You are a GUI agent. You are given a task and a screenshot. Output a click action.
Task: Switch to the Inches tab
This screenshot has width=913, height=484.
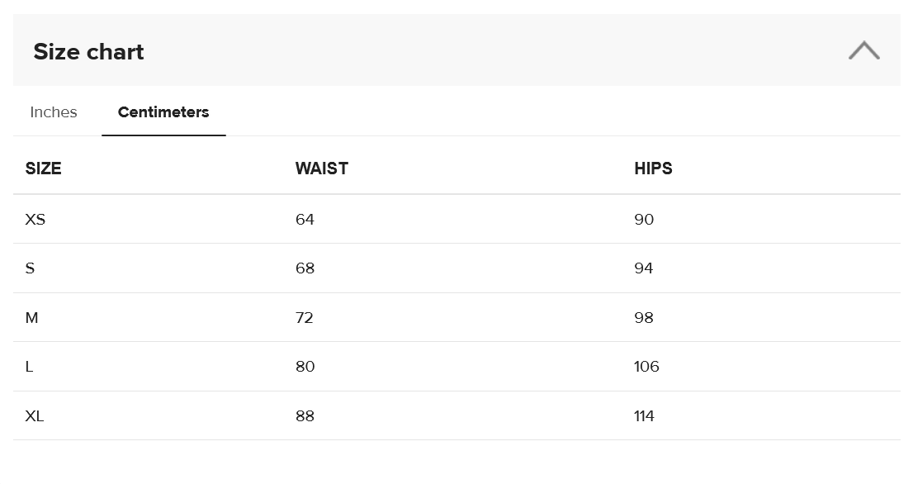[54, 112]
